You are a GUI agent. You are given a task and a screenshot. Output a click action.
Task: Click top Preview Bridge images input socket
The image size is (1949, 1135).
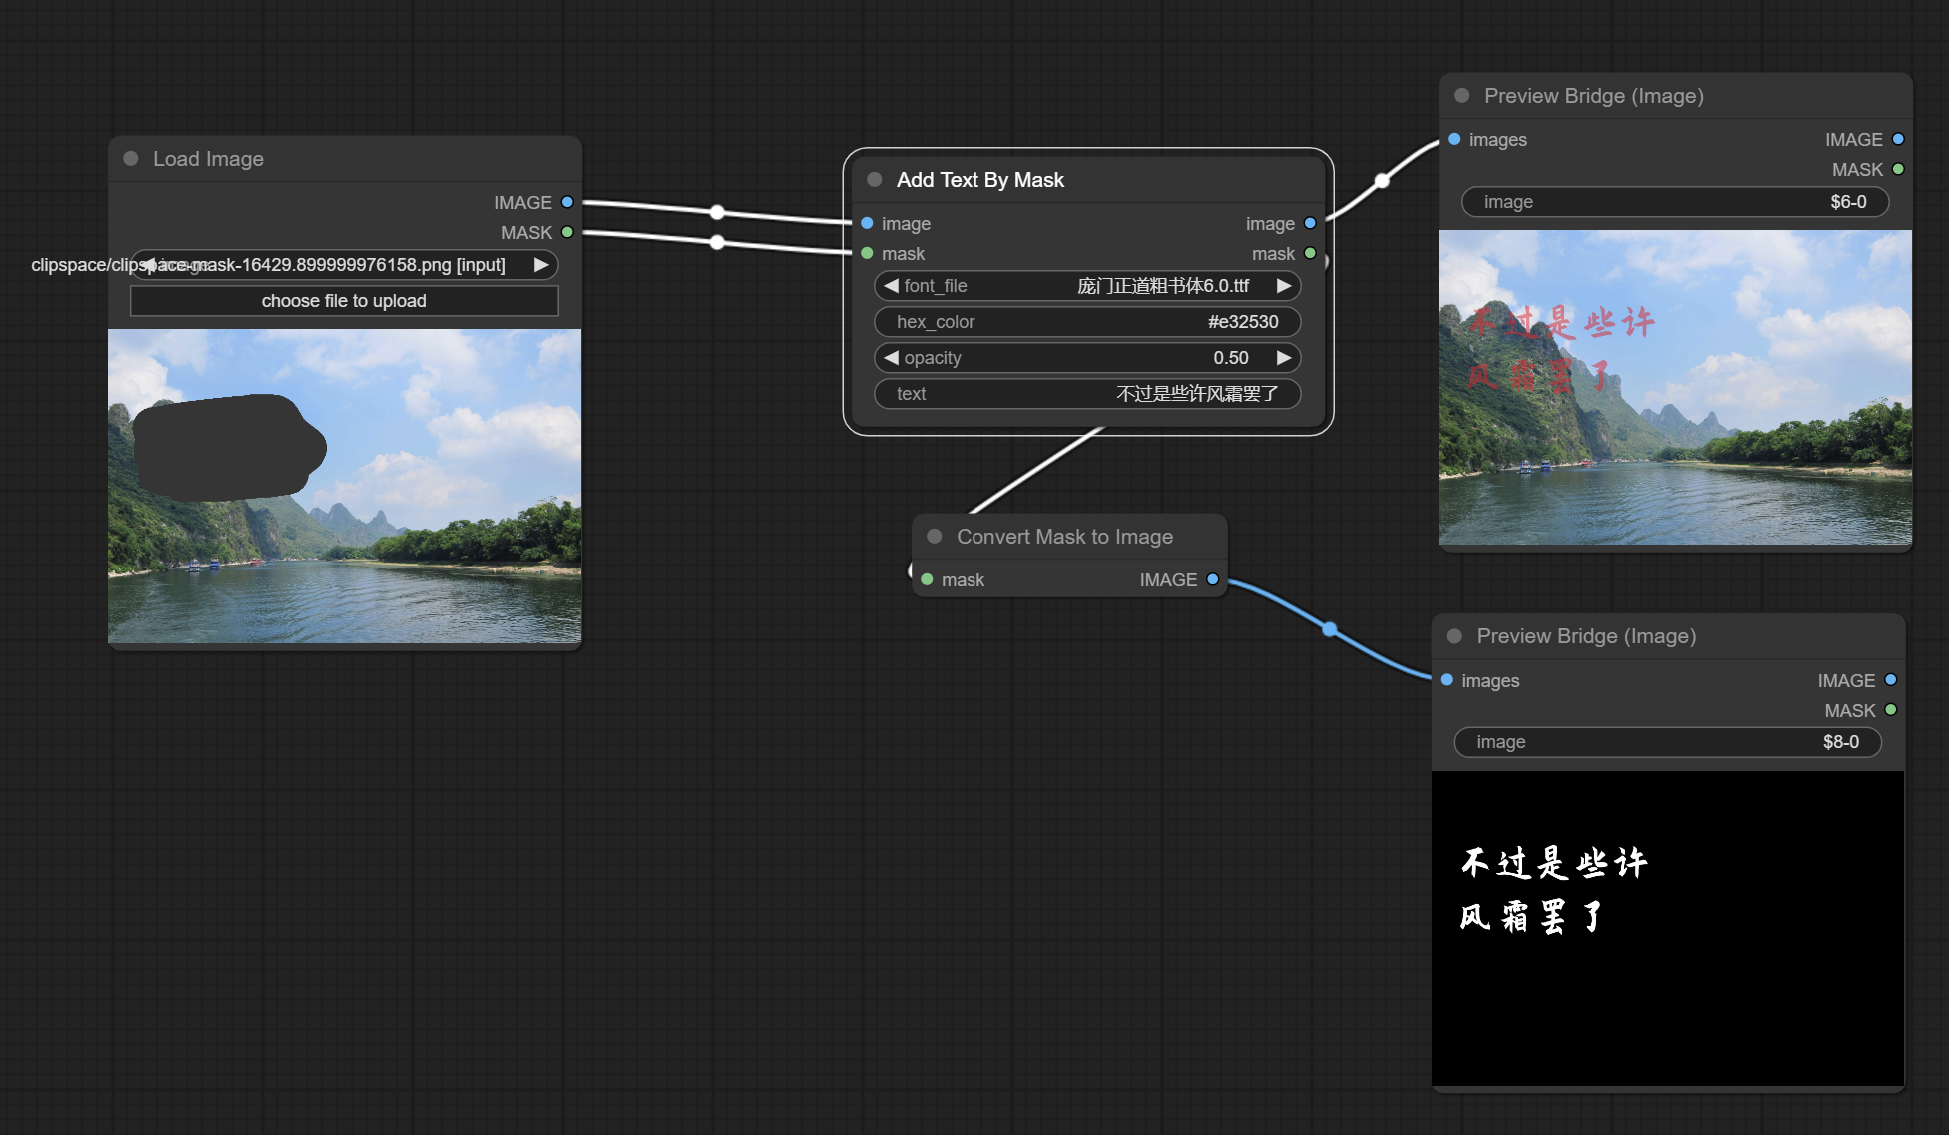(1454, 139)
